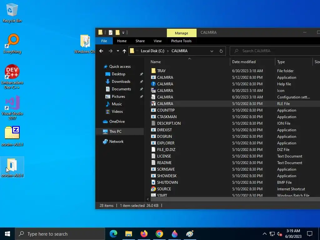Screen dimensions: 320x240
Task: Select the Windows Old desktop folder
Action: 85,44
